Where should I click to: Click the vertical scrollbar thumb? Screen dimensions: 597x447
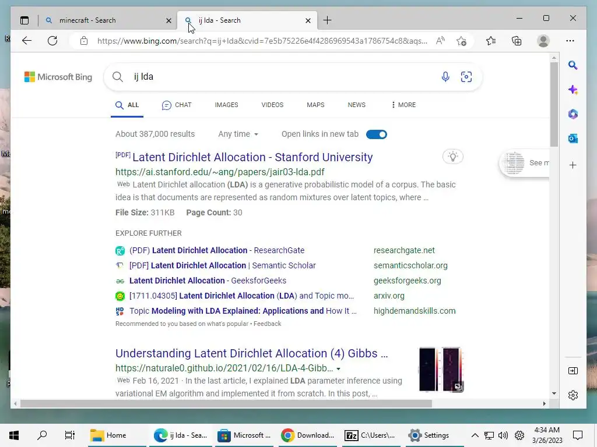pos(554,105)
